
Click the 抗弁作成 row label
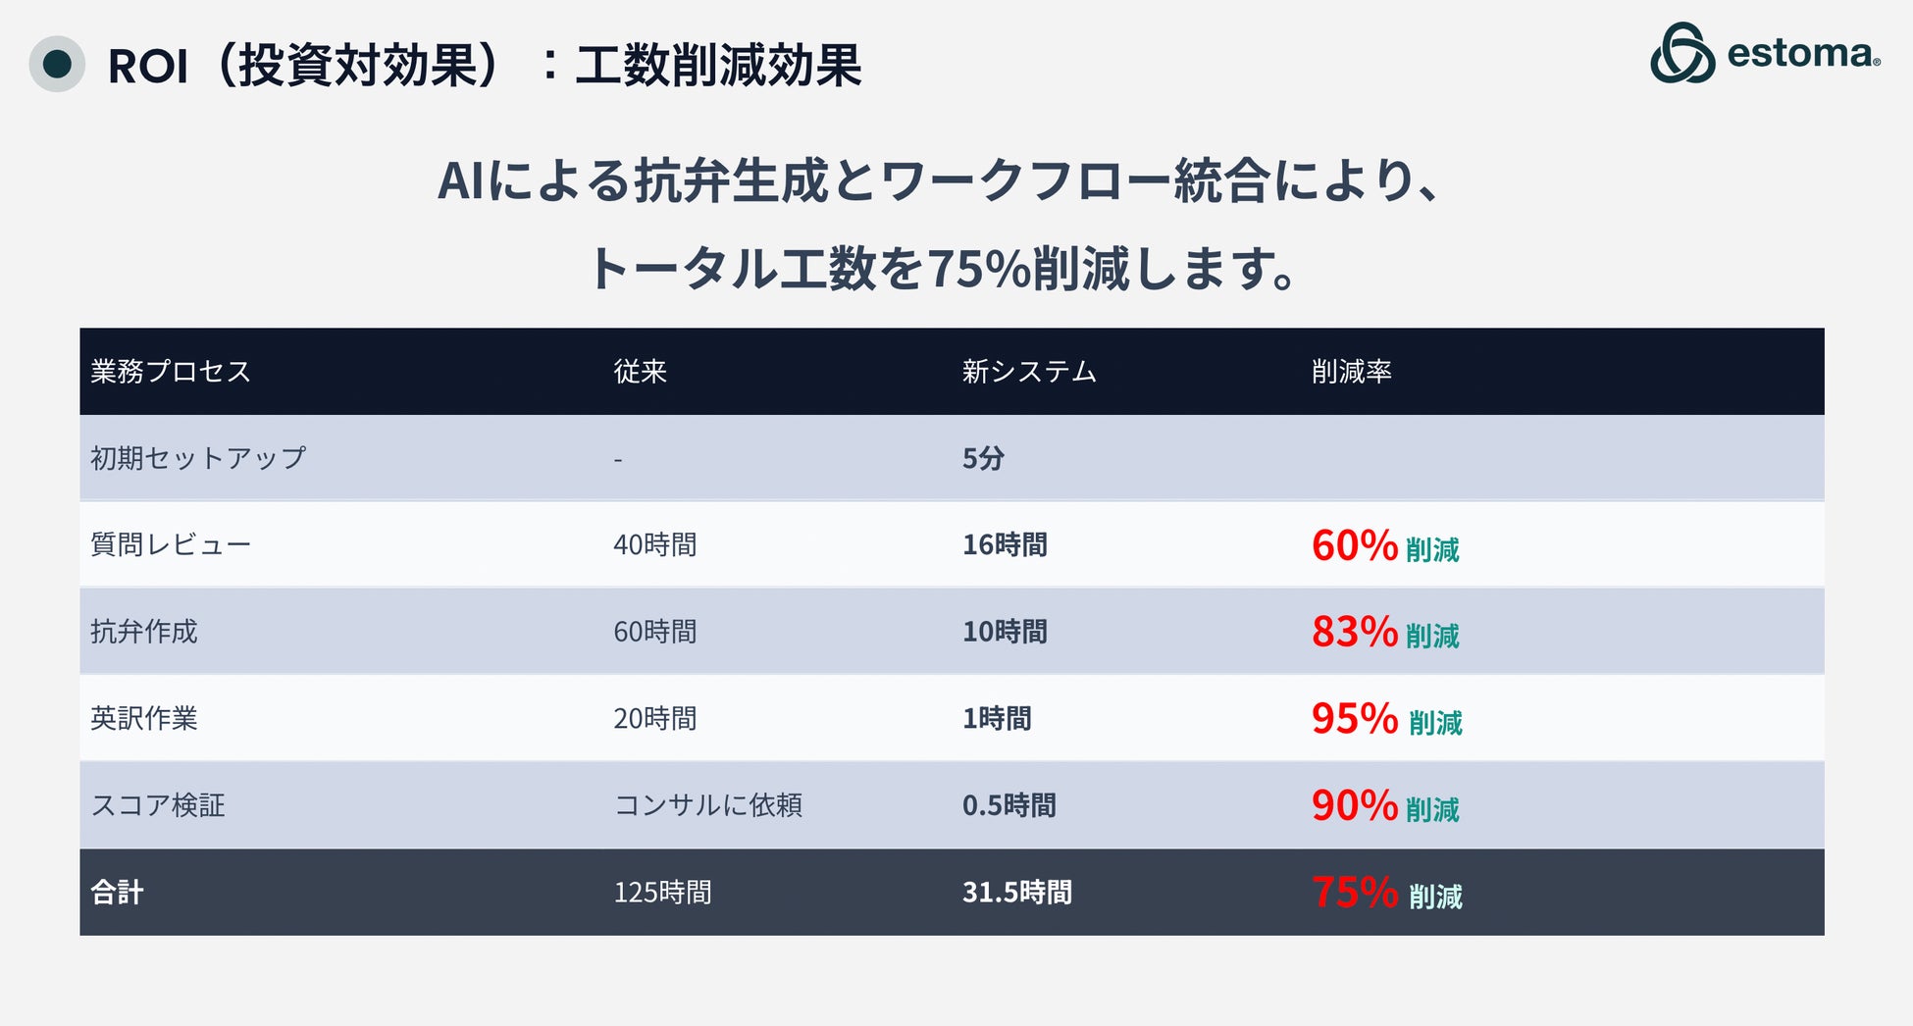[x=144, y=632]
